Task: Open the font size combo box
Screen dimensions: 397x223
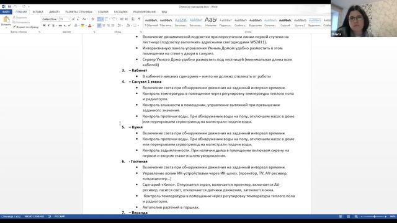Action: point(65,19)
